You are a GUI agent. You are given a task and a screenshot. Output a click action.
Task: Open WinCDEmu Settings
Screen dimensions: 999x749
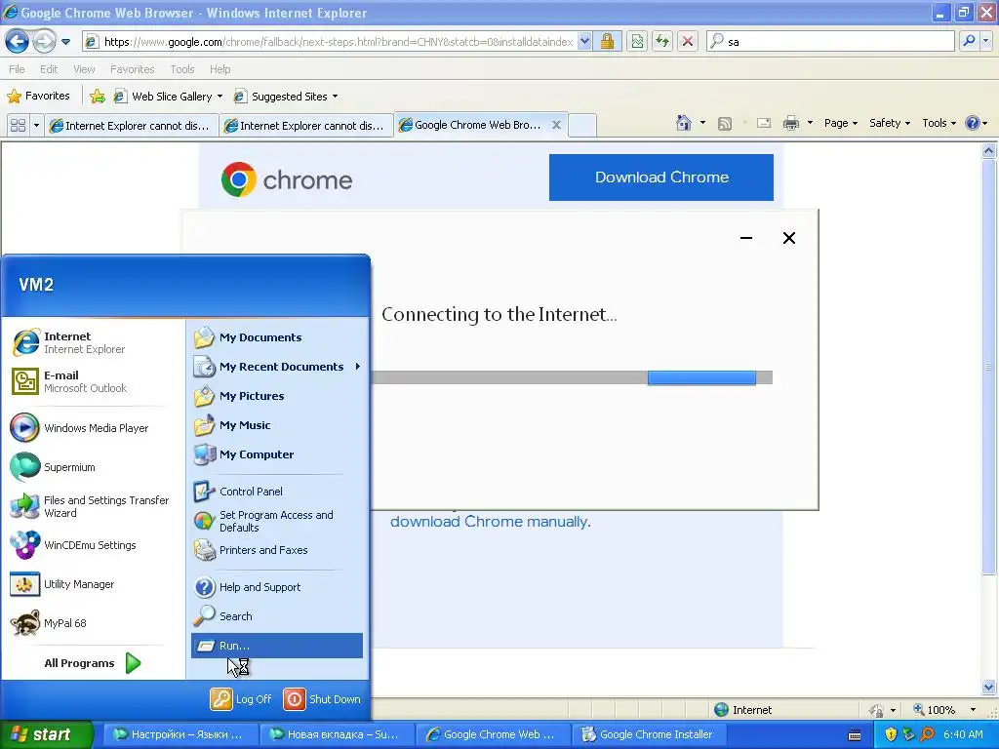93,545
